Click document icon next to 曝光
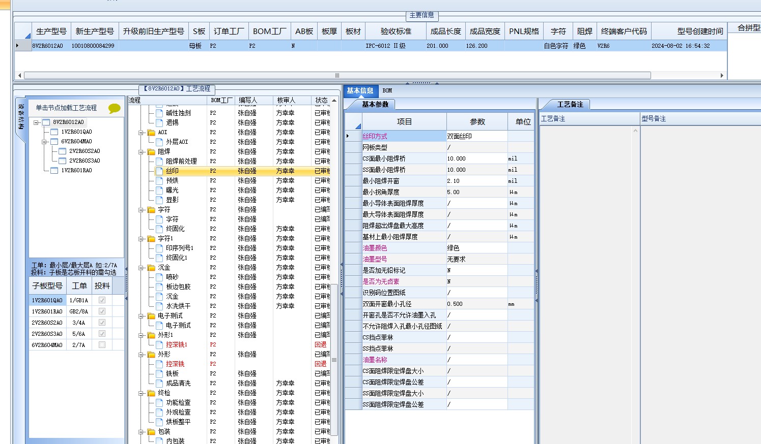The width and height of the screenshot is (761, 444). click(159, 190)
